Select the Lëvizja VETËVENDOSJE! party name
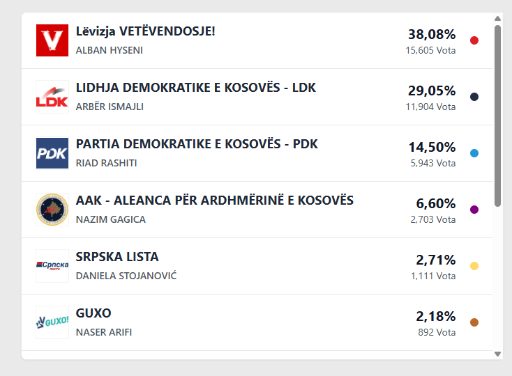The height and width of the screenshot is (376, 512). click(146, 31)
